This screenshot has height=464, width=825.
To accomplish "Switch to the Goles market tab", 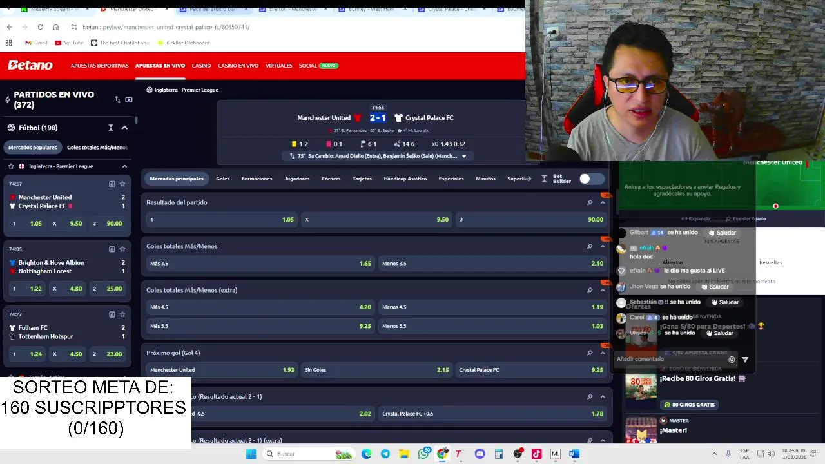I will pos(222,179).
